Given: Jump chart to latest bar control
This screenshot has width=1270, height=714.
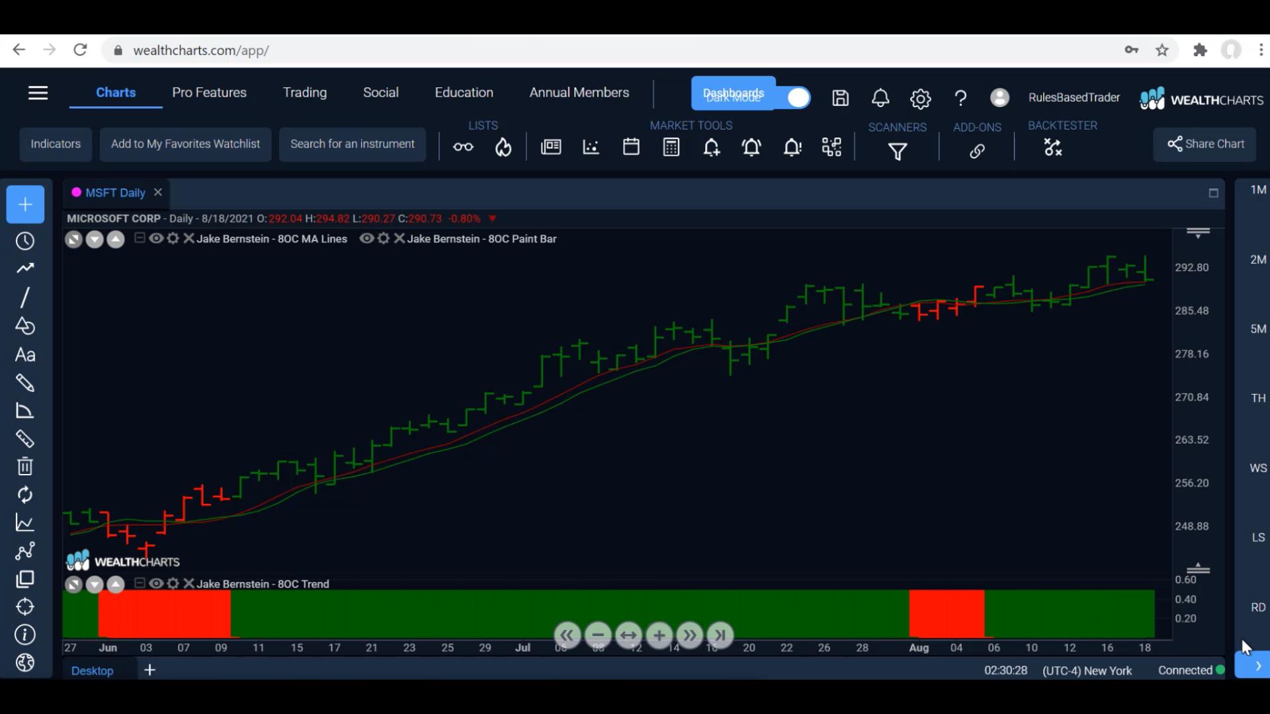Looking at the screenshot, I should pos(720,635).
